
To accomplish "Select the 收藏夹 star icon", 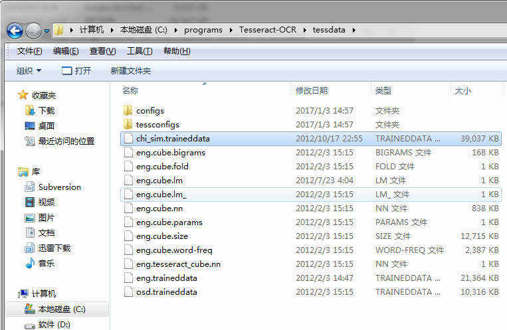I will (x=23, y=95).
